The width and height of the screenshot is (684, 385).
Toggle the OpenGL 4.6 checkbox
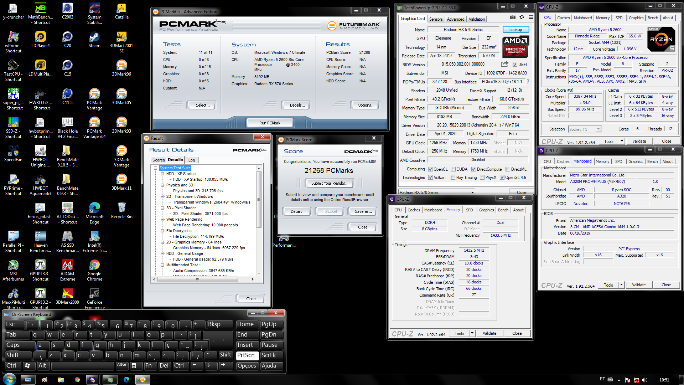(x=502, y=178)
